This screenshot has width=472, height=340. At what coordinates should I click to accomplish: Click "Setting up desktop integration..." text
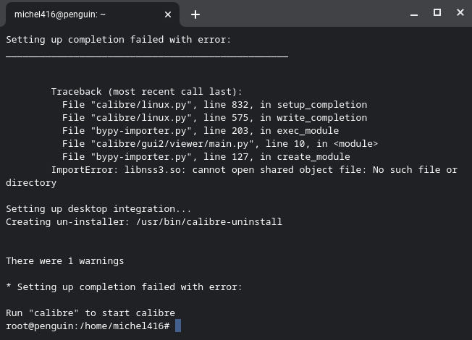point(98,209)
